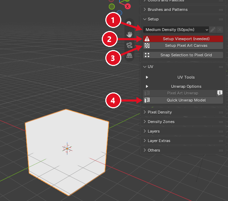Expand the Pixel Density panel
The image size is (228, 201).
coord(145,112)
